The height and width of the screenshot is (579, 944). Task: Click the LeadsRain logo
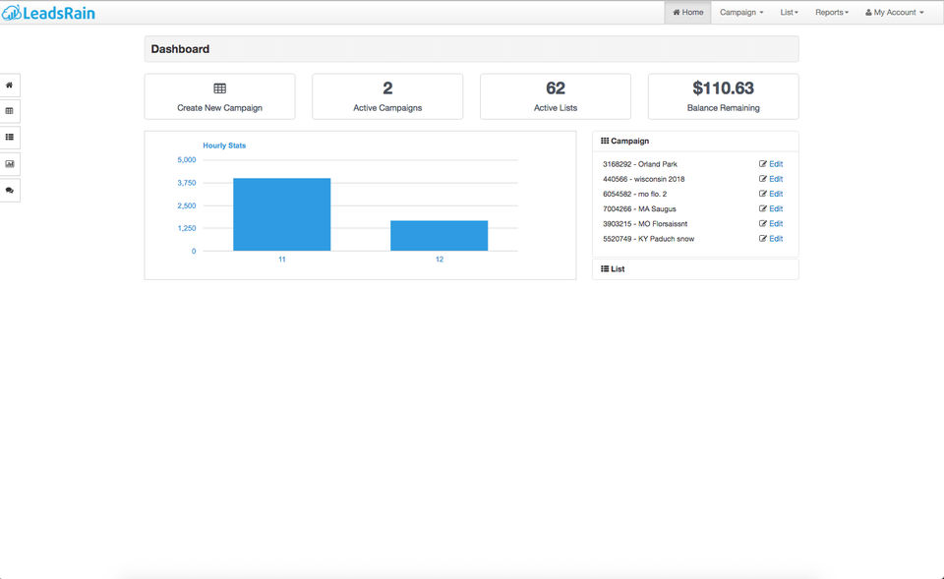(x=49, y=13)
